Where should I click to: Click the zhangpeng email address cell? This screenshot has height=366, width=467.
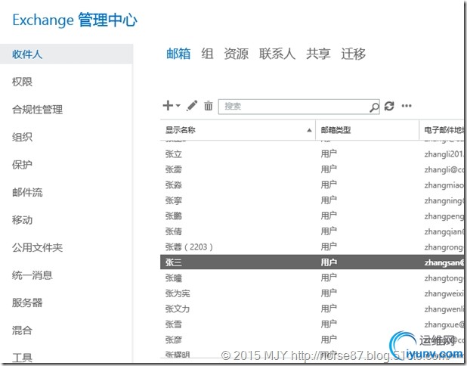444,216
